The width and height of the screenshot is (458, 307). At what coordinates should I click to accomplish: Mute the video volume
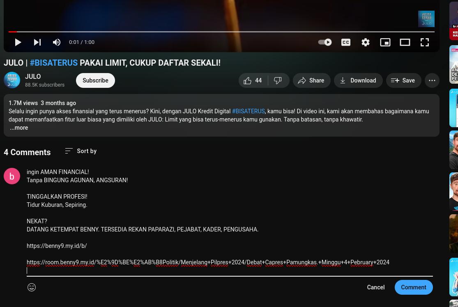[57, 42]
